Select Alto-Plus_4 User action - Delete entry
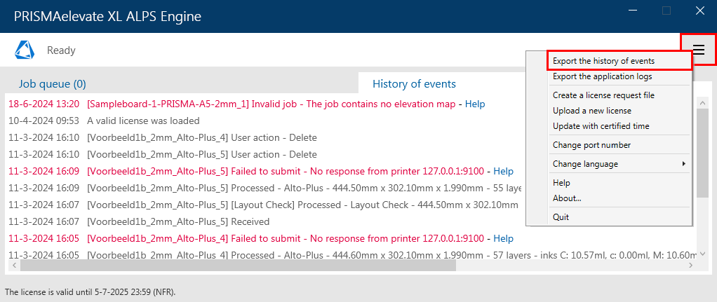This screenshot has width=717, height=302. tap(162, 137)
